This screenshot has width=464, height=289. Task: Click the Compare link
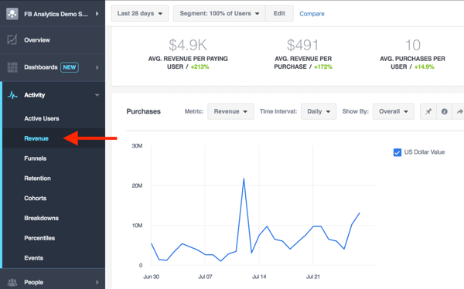tap(312, 14)
